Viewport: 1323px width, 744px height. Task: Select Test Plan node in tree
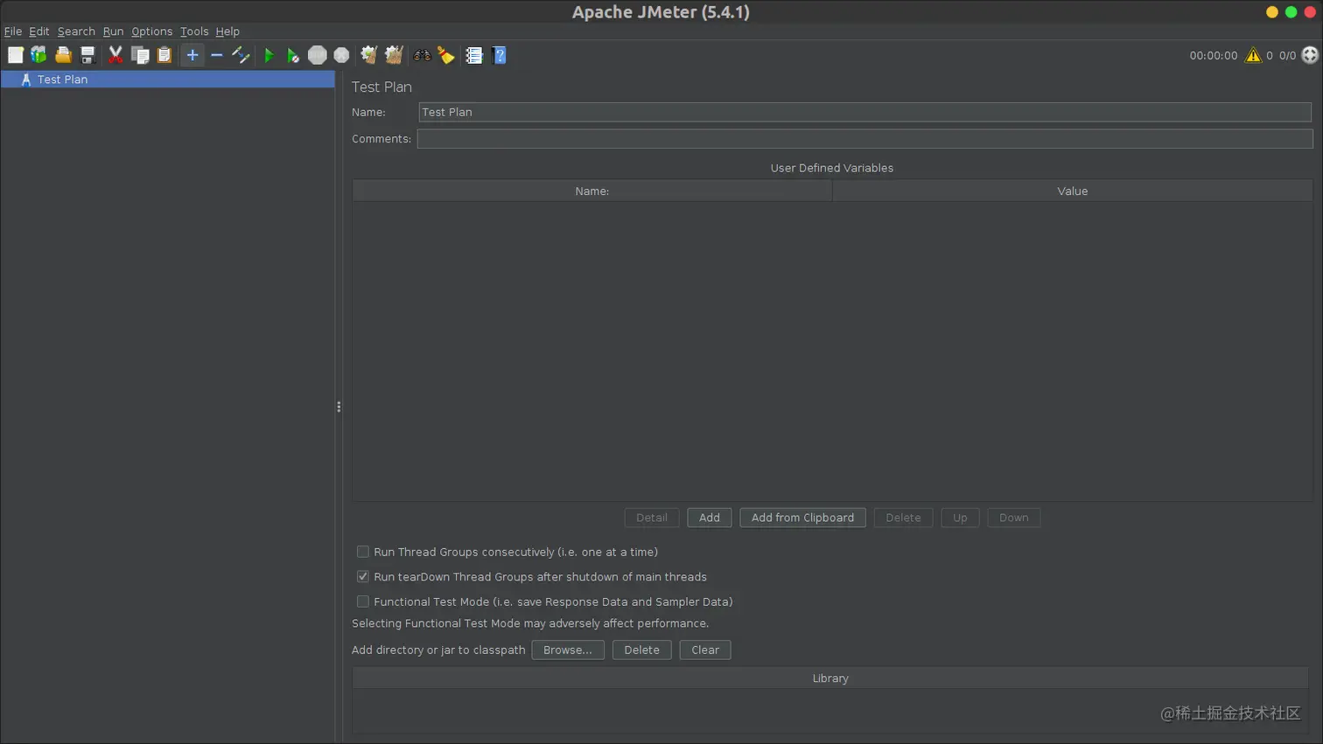[168, 80]
